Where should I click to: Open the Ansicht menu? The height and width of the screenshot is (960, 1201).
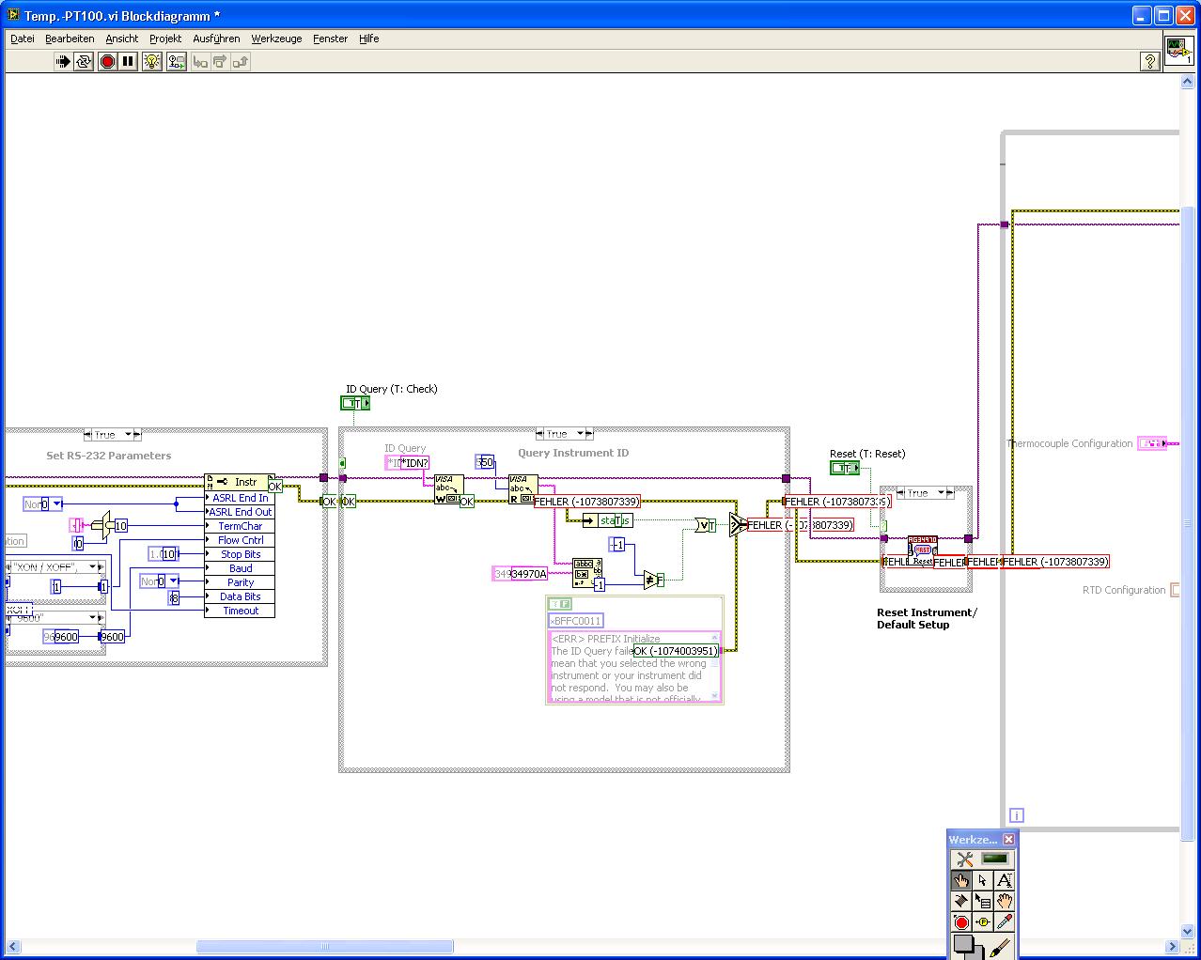tap(121, 39)
